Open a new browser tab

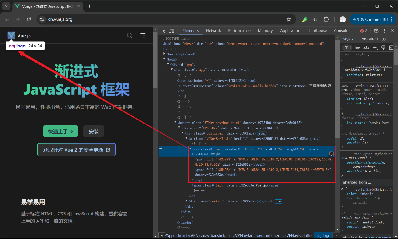coord(90,6)
